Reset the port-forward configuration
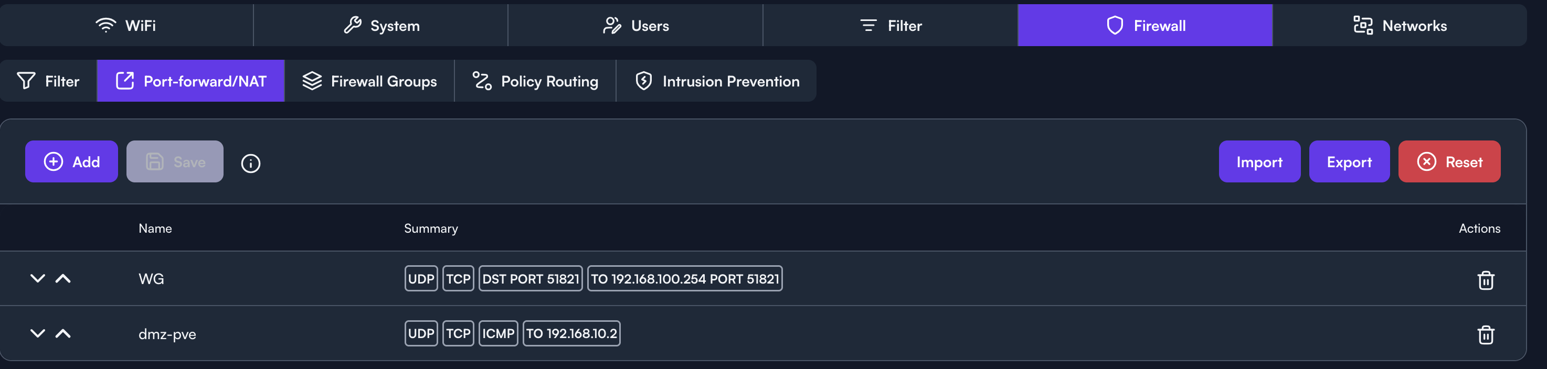This screenshot has height=369, width=1547. click(1449, 161)
